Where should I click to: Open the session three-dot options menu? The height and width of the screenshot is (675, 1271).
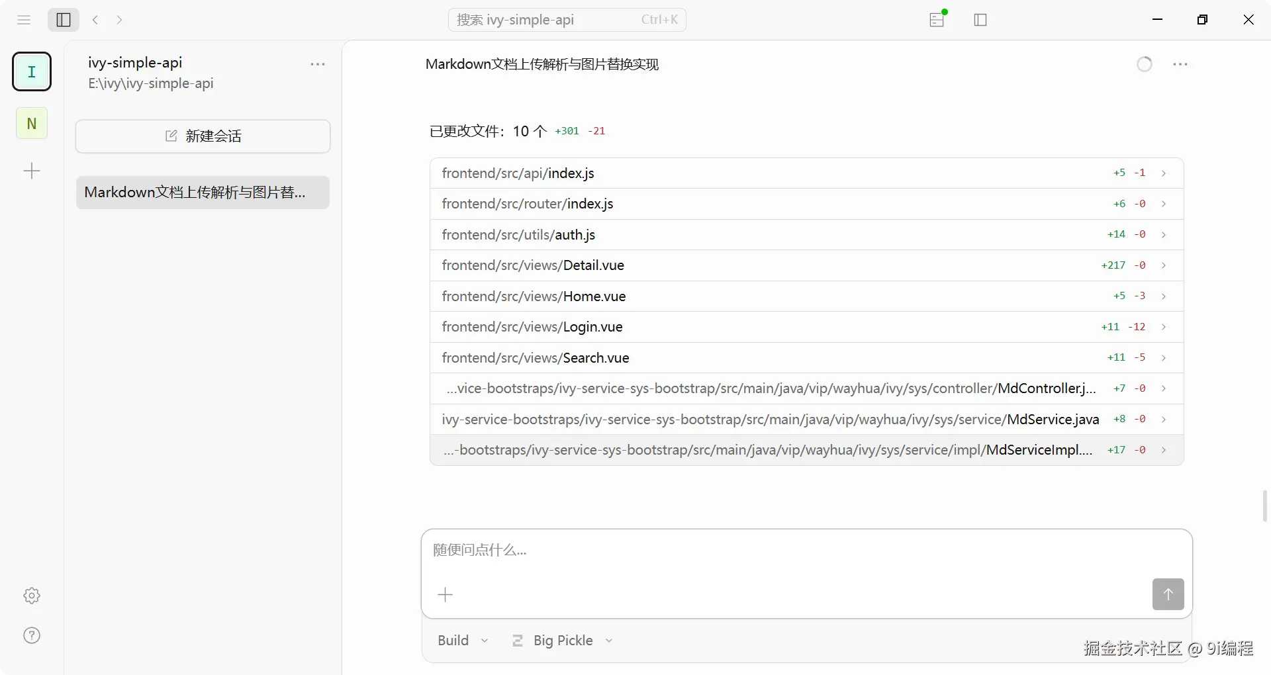(1180, 64)
